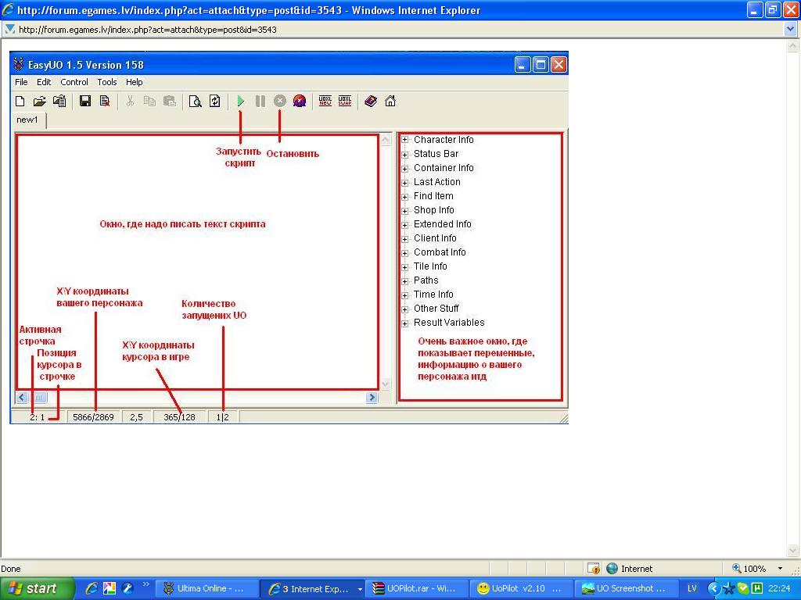Pause the script with the Pause icon
The height and width of the screenshot is (600, 801).
click(x=260, y=101)
